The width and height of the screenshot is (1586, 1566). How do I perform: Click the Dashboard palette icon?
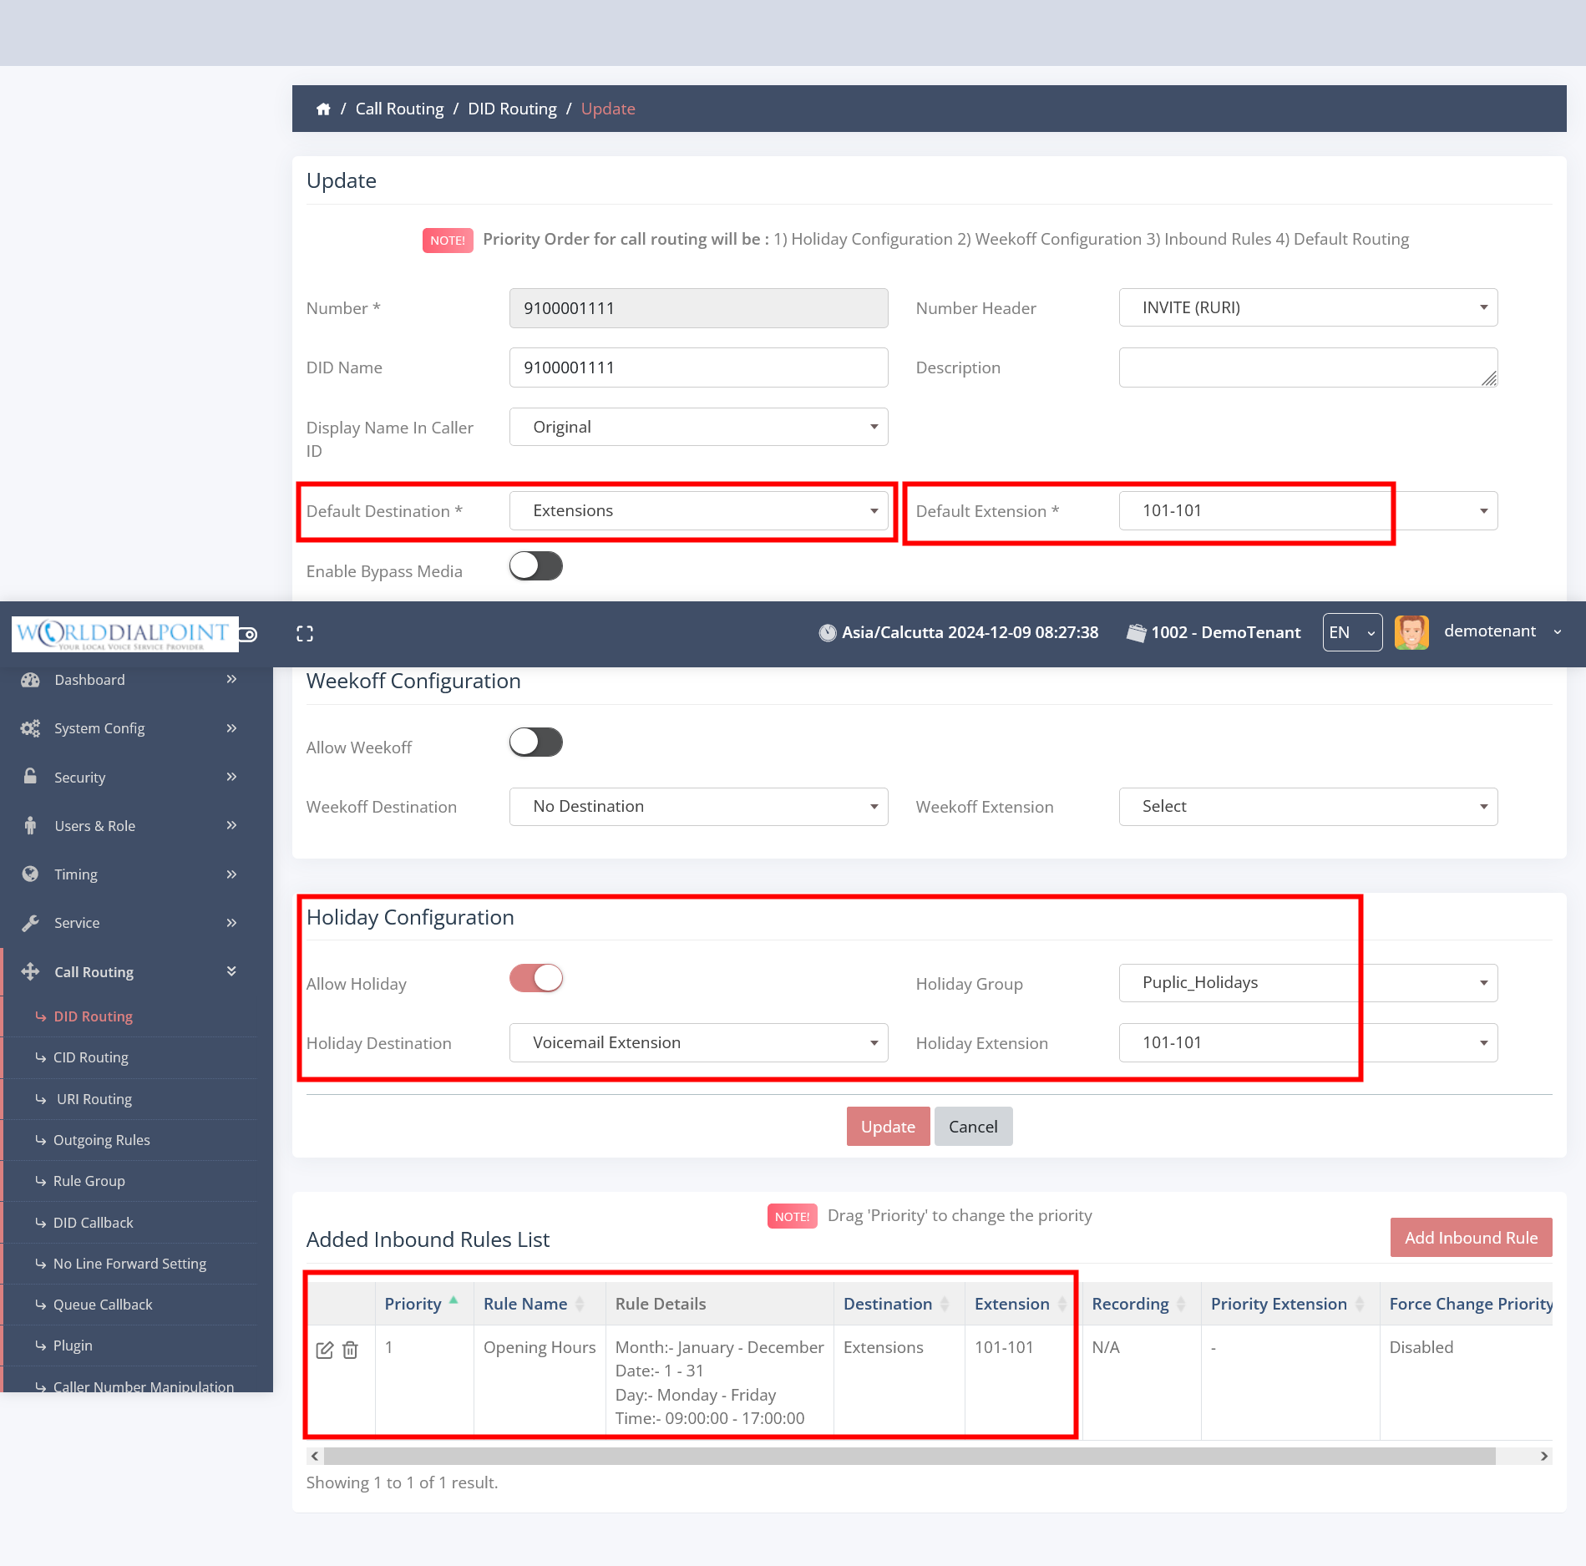point(31,680)
